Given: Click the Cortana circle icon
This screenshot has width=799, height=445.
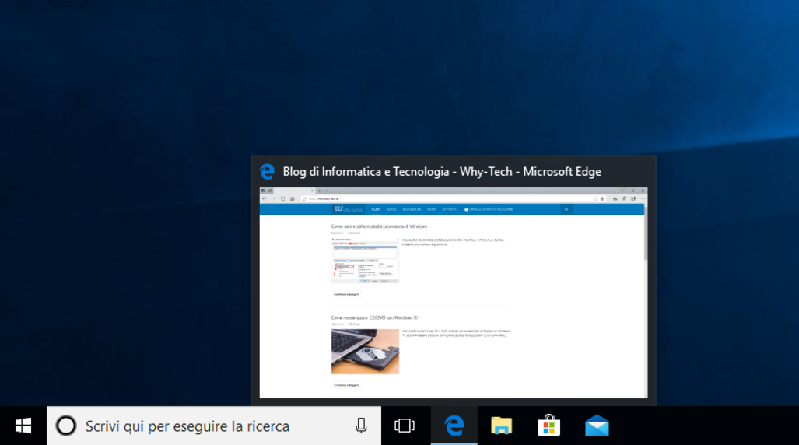Looking at the screenshot, I should pyautogui.click(x=66, y=426).
